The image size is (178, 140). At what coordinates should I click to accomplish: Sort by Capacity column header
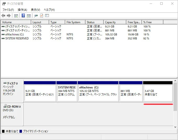110,22
